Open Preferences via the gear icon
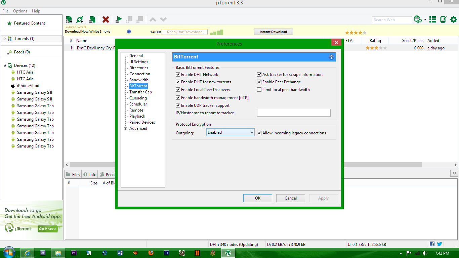The height and width of the screenshot is (258, 459). click(x=454, y=19)
